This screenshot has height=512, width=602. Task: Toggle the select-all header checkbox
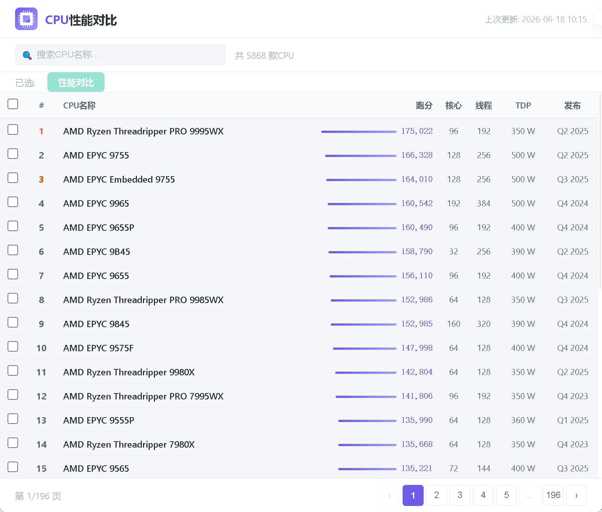(13, 104)
